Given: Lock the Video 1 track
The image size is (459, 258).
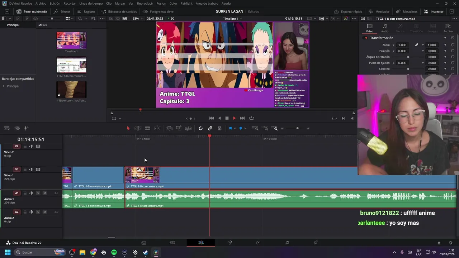Looking at the screenshot, I should (25, 169).
